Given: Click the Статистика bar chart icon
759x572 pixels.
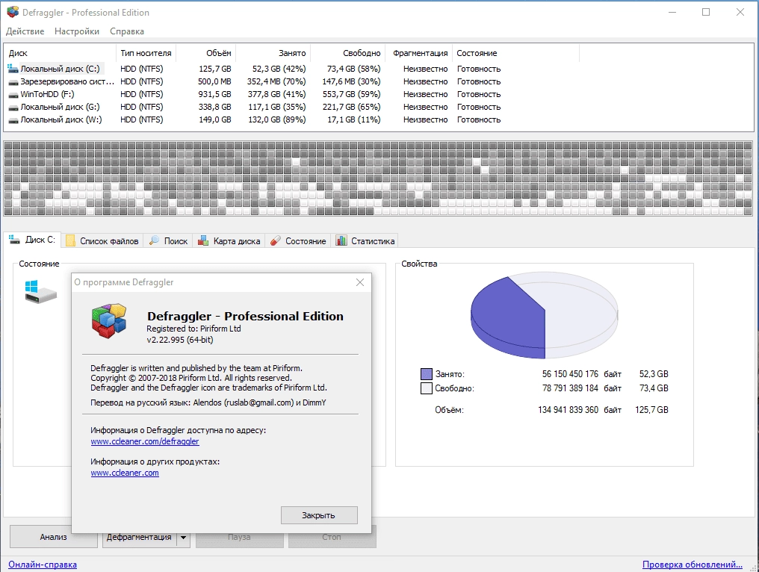Looking at the screenshot, I should [341, 240].
